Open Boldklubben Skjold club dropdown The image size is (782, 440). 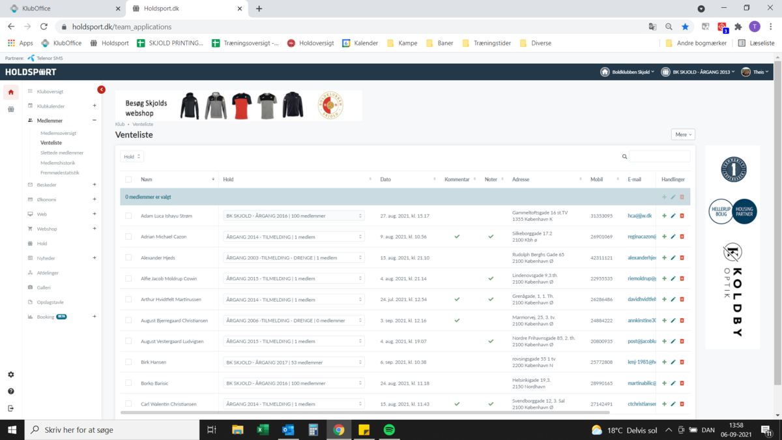pyautogui.click(x=628, y=72)
